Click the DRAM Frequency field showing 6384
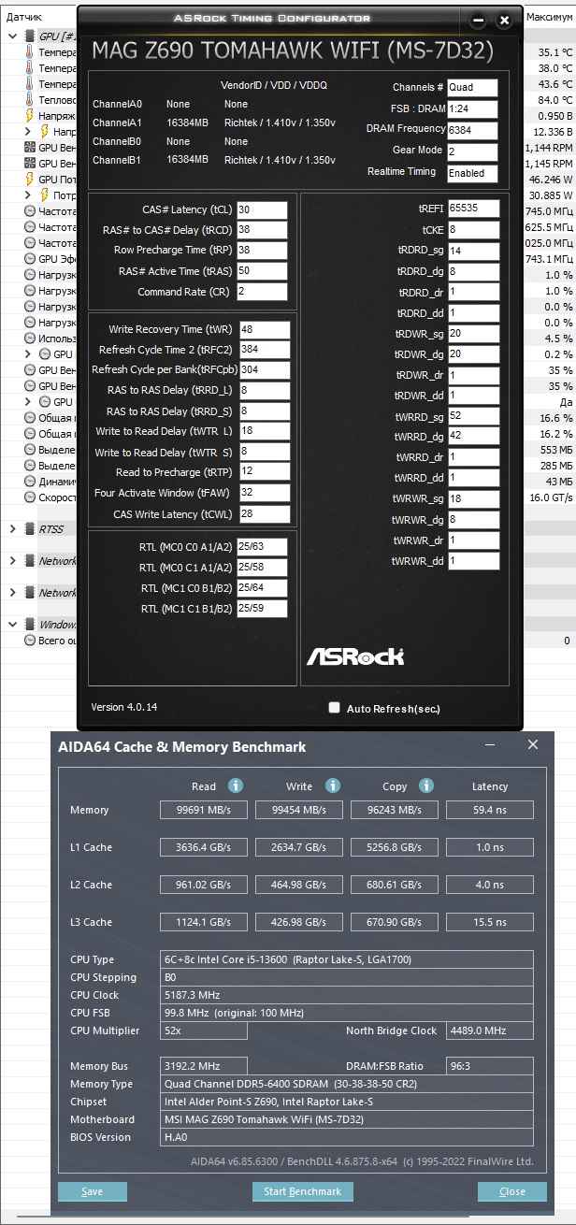576x1225 pixels. click(472, 130)
